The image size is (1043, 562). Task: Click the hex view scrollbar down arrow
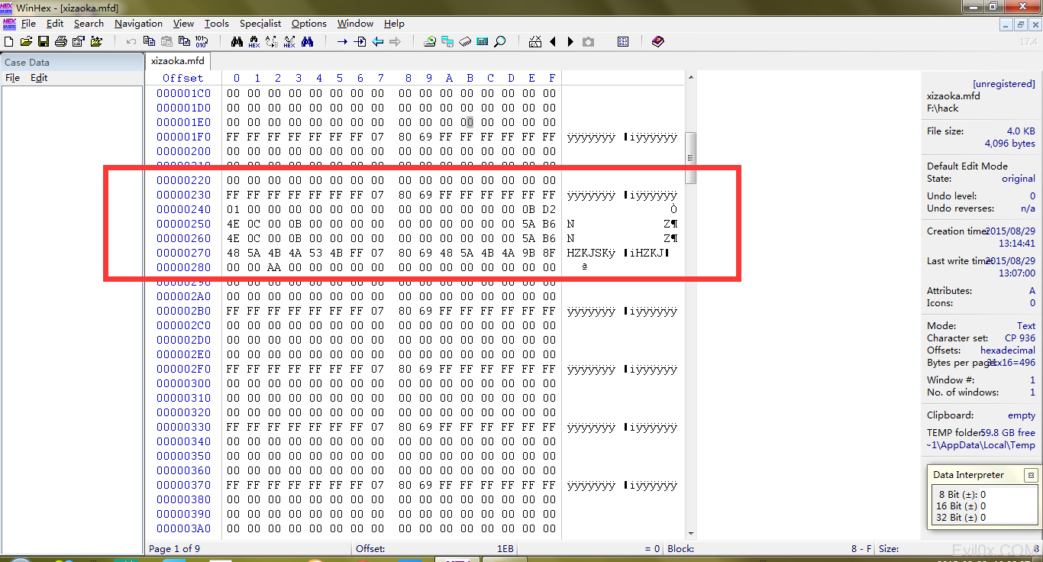[691, 533]
